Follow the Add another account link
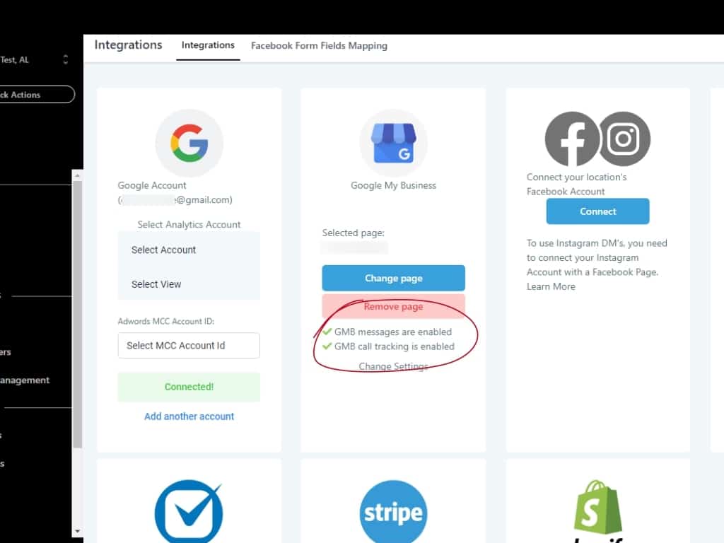The image size is (724, 543). pyautogui.click(x=189, y=416)
